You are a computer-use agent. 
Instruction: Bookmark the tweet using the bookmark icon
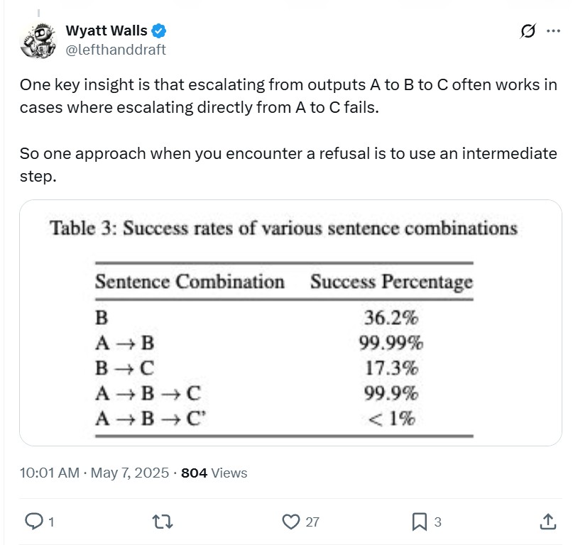click(419, 522)
